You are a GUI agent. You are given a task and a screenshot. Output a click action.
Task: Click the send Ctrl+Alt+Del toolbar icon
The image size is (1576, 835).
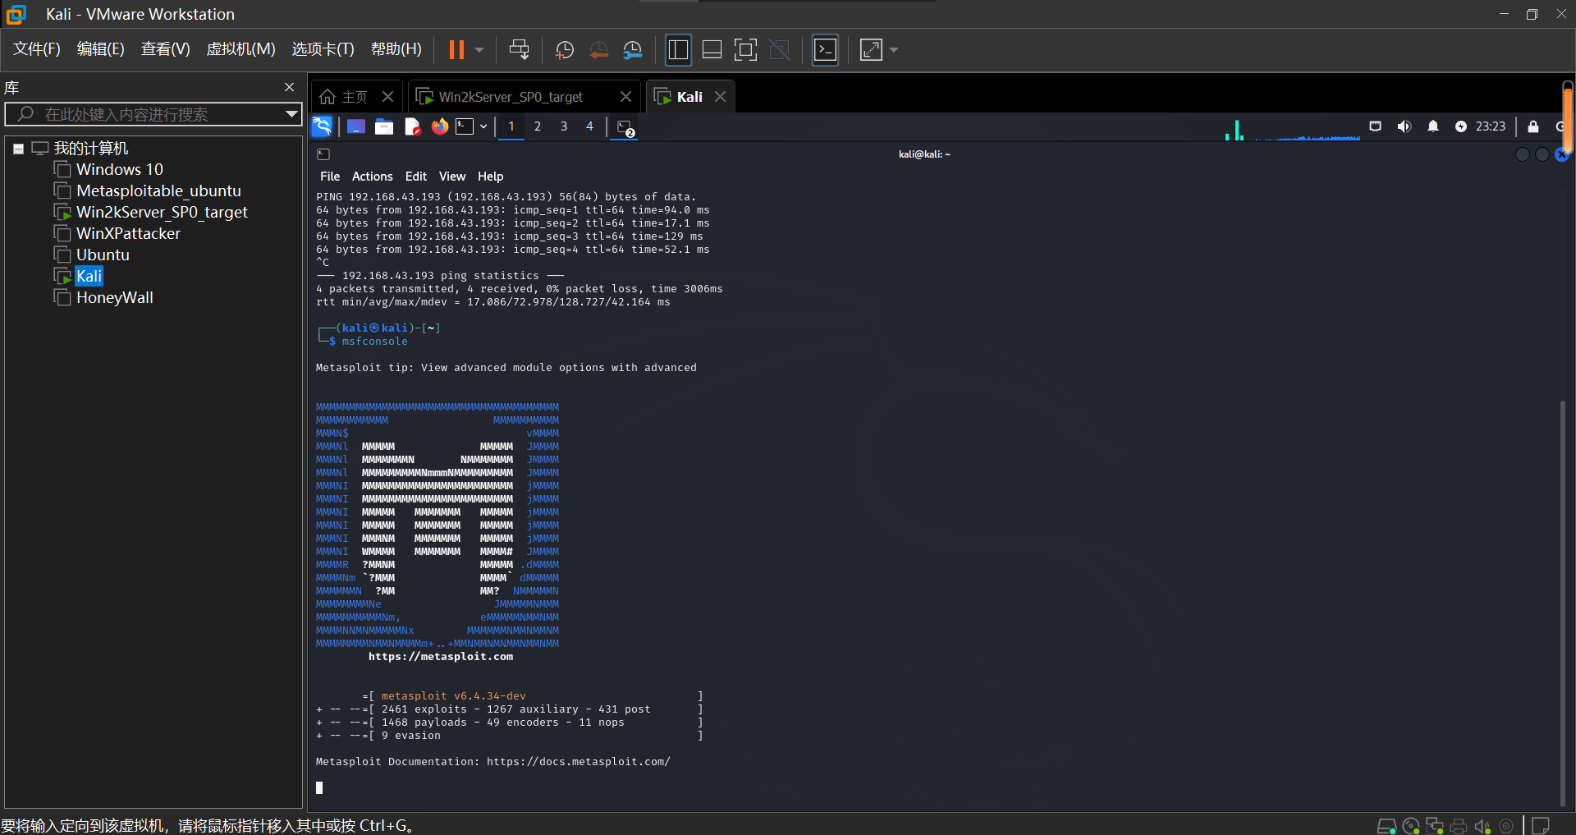point(519,50)
